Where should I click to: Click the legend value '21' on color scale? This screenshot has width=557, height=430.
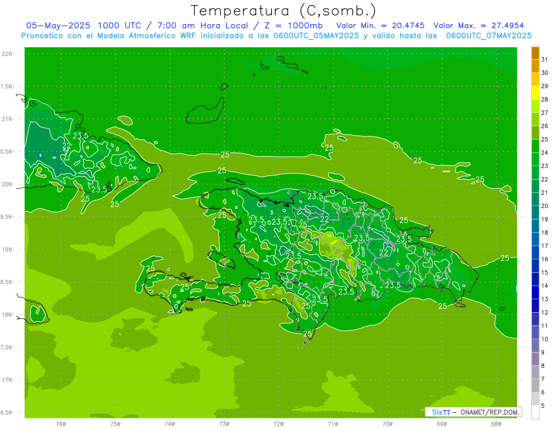coord(545,193)
